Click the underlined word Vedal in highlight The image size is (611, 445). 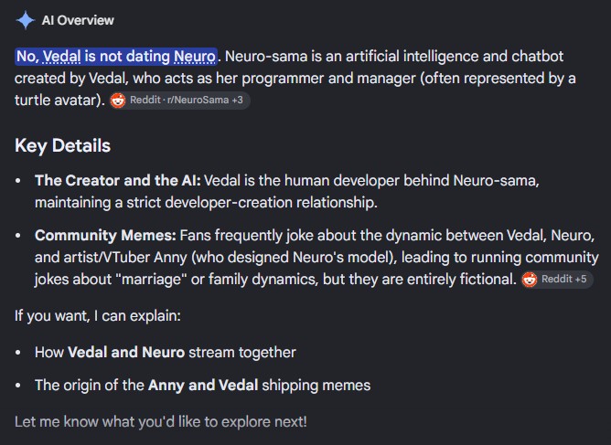(x=61, y=57)
